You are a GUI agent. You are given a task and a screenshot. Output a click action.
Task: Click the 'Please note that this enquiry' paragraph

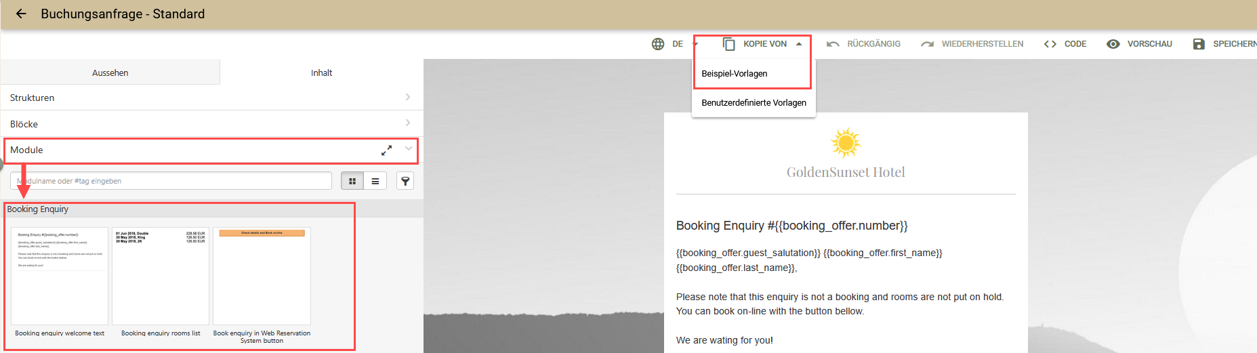pos(840,304)
